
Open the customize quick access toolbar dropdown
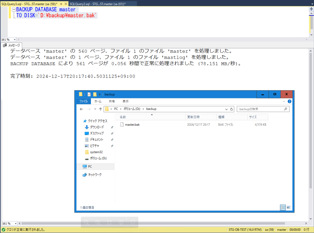[x=99, y=95]
